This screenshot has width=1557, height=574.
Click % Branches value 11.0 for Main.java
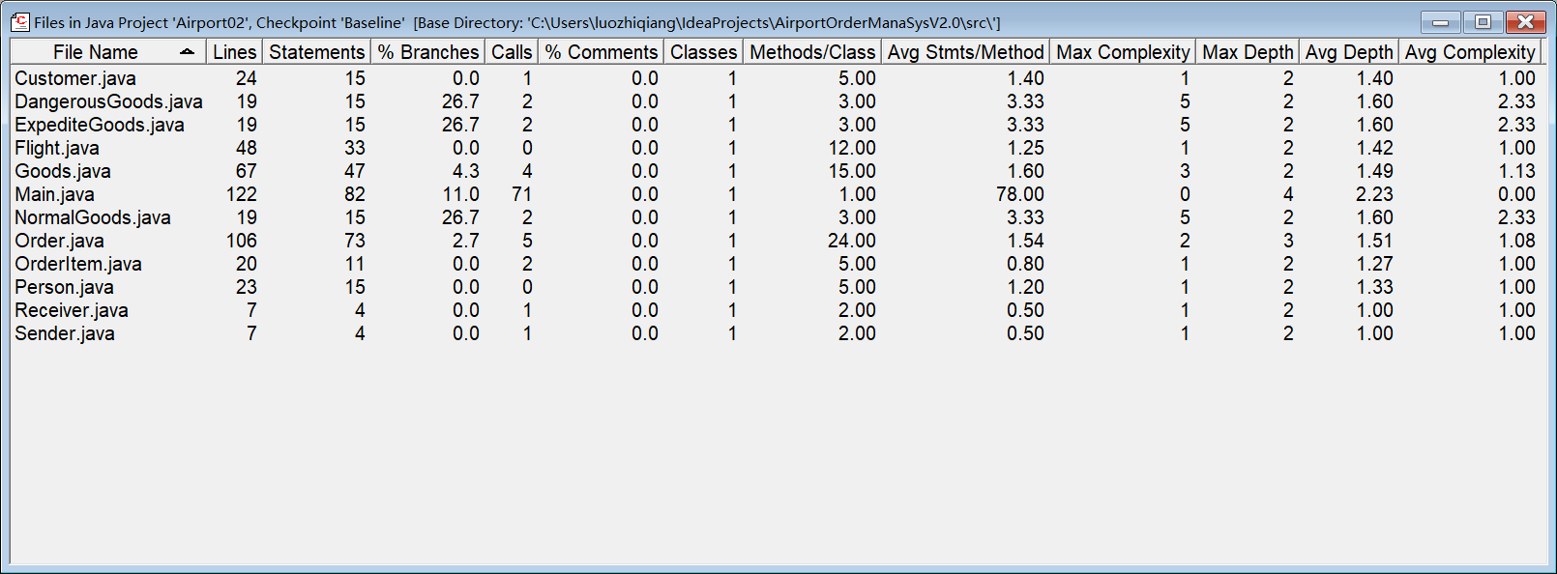tap(461, 194)
